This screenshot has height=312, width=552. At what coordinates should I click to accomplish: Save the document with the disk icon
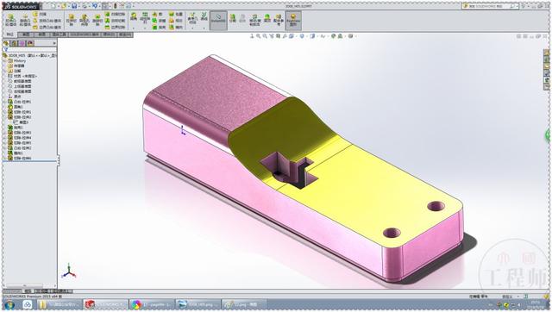[x=74, y=6]
